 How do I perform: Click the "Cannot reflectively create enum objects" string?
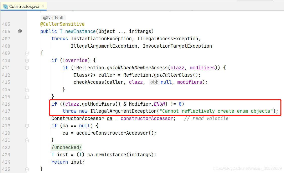point(216,111)
